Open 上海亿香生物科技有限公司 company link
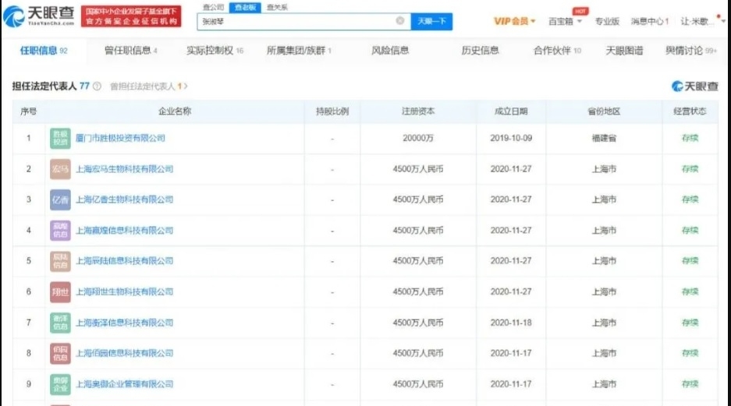 pyautogui.click(x=125, y=199)
